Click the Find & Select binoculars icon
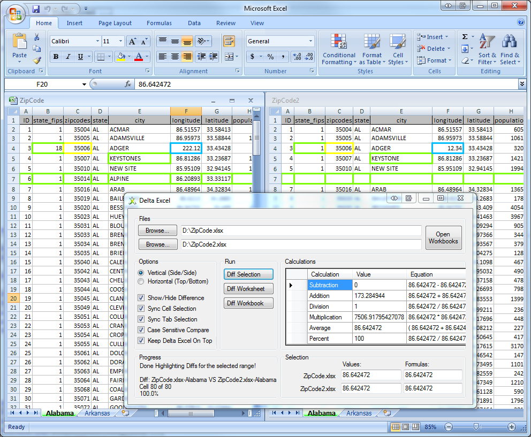 pos(510,41)
